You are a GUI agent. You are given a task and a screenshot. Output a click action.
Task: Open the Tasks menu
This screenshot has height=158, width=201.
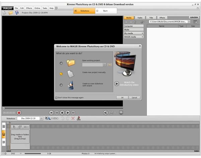click(45, 8)
